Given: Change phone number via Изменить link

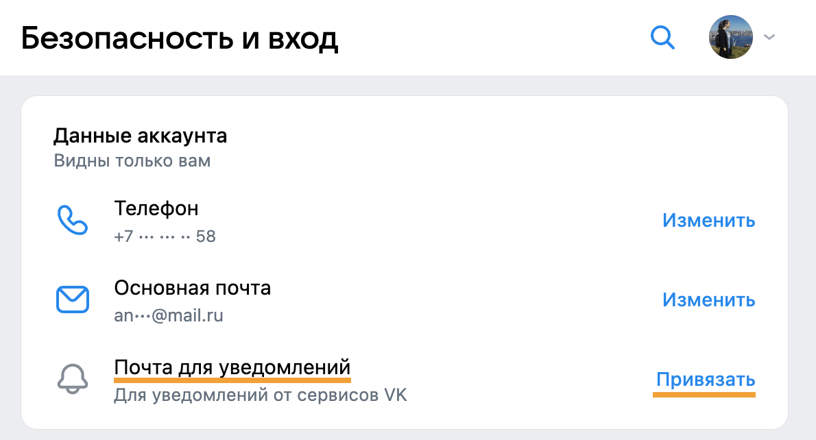Looking at the screenshot, I should click(x=709, y=221).
